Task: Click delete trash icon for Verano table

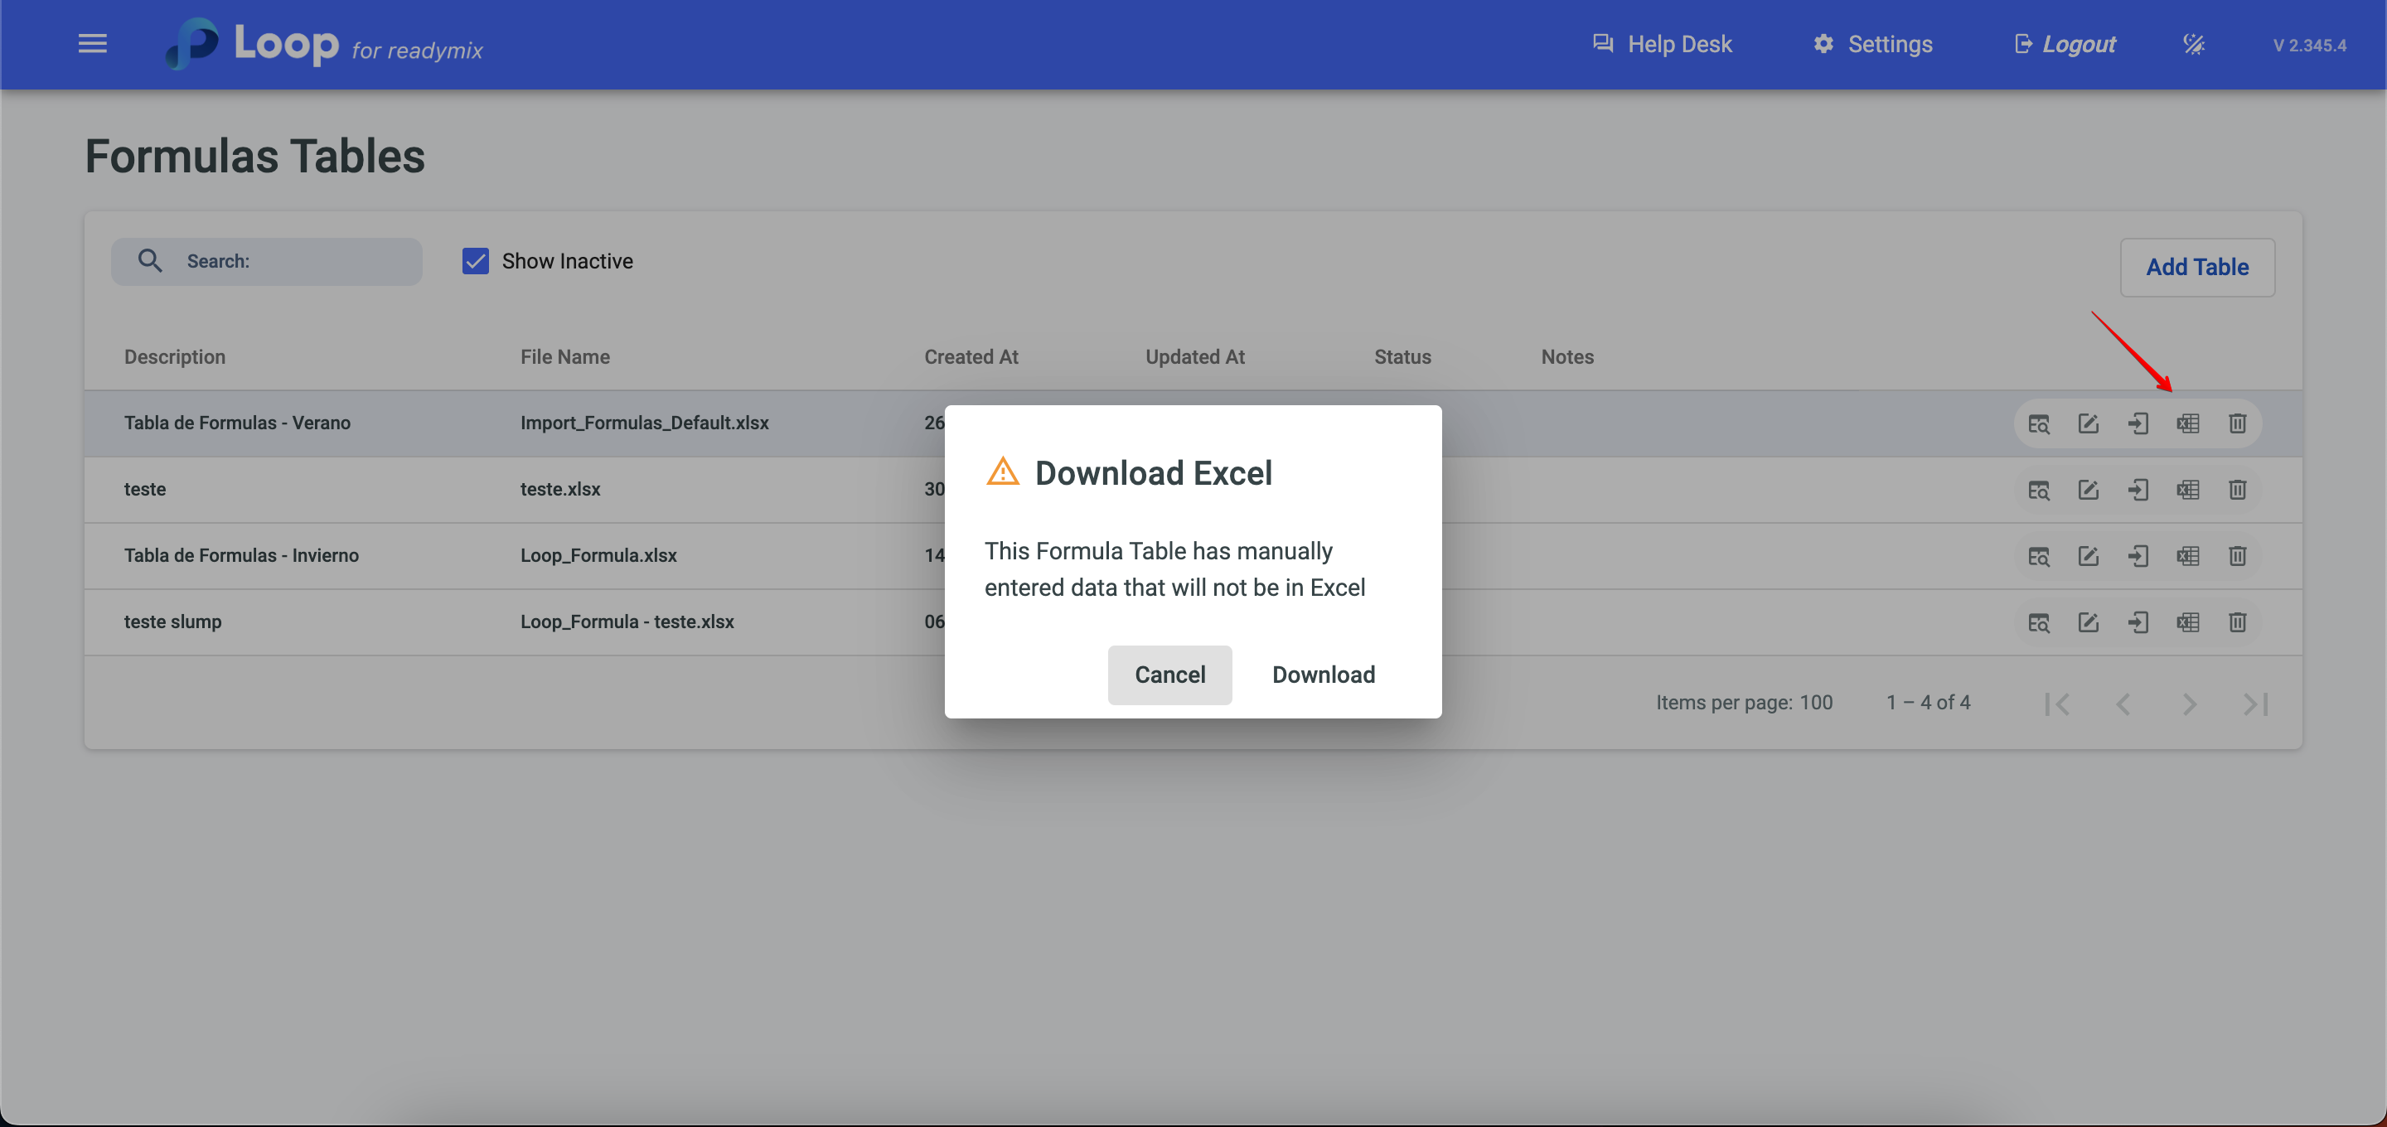Action: 2237,423
